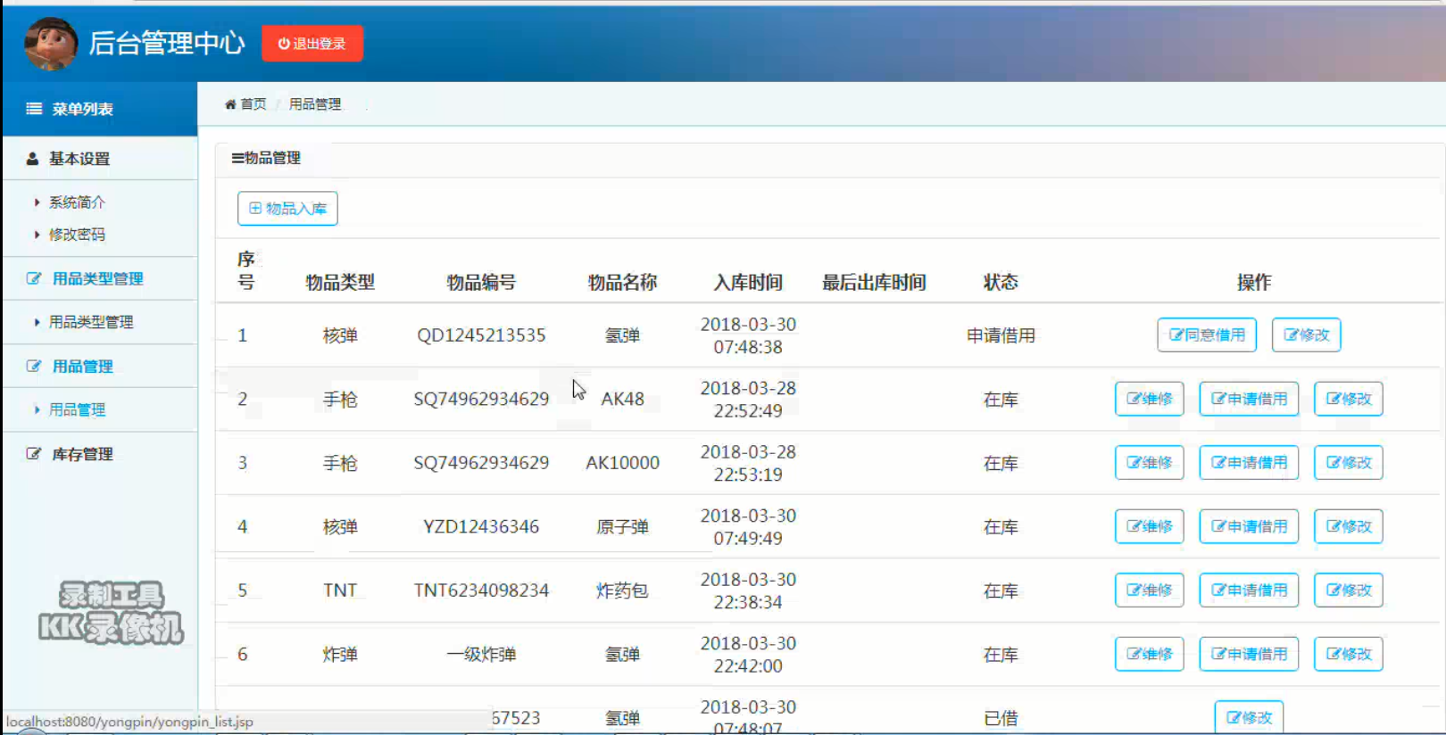Expand the 基本设置 sidebar section

(x=100, y=159)
